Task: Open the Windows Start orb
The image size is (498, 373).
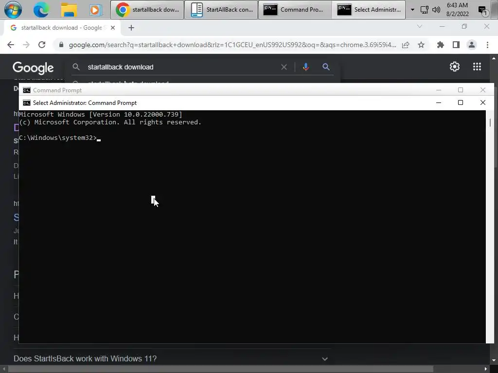Action: point(13,10)
